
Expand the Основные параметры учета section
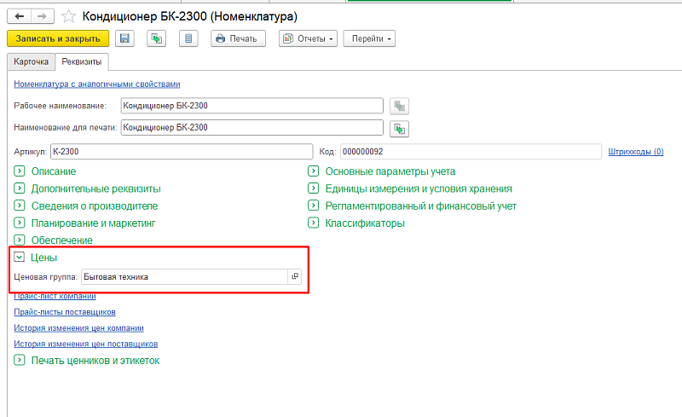pyautogui.click(x=314, y=171)
